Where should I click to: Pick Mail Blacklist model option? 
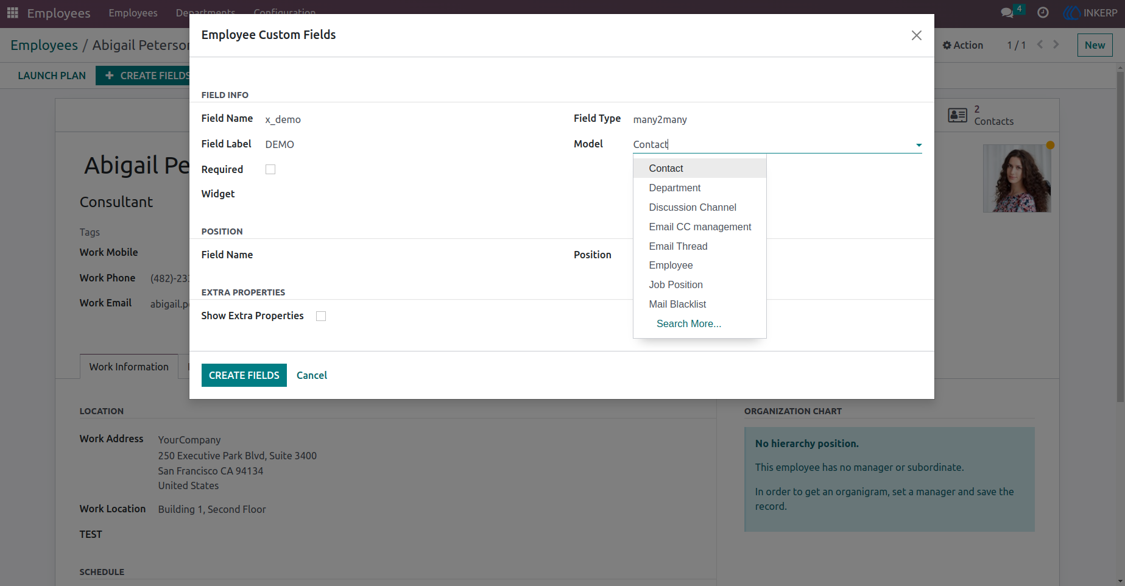pos(700,304)
